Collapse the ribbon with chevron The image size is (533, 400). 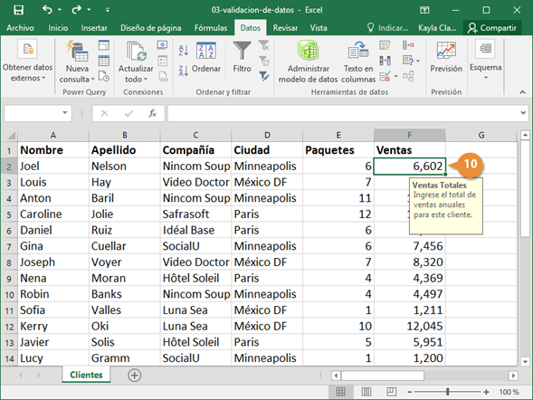[522, 92]
